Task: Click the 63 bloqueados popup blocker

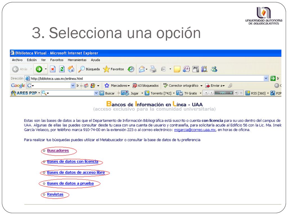Action: (x=146, y=85)
